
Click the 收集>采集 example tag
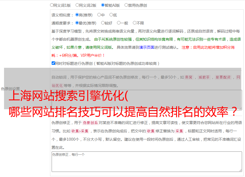tap(80, 131)
